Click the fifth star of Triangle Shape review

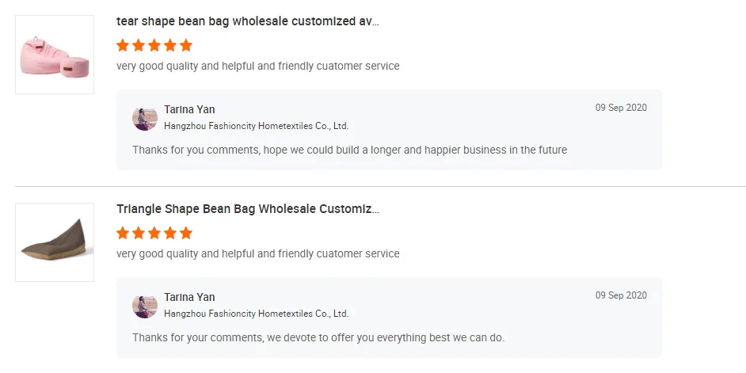click(x=186, y=233)
